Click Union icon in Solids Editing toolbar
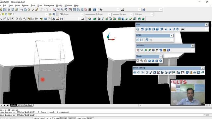 click(135, 72)
